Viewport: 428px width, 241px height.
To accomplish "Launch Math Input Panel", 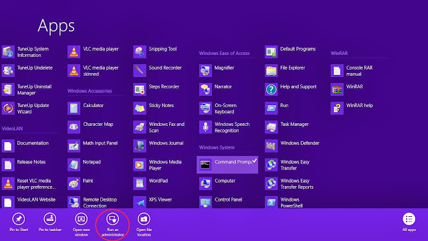I will point(93,146).
